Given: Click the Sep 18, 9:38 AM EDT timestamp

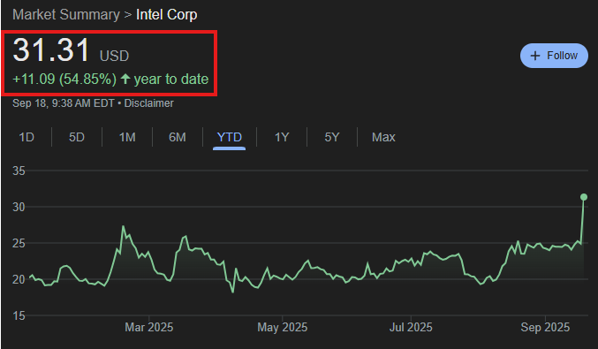Looking at the screenshot, I should (64, 103).
